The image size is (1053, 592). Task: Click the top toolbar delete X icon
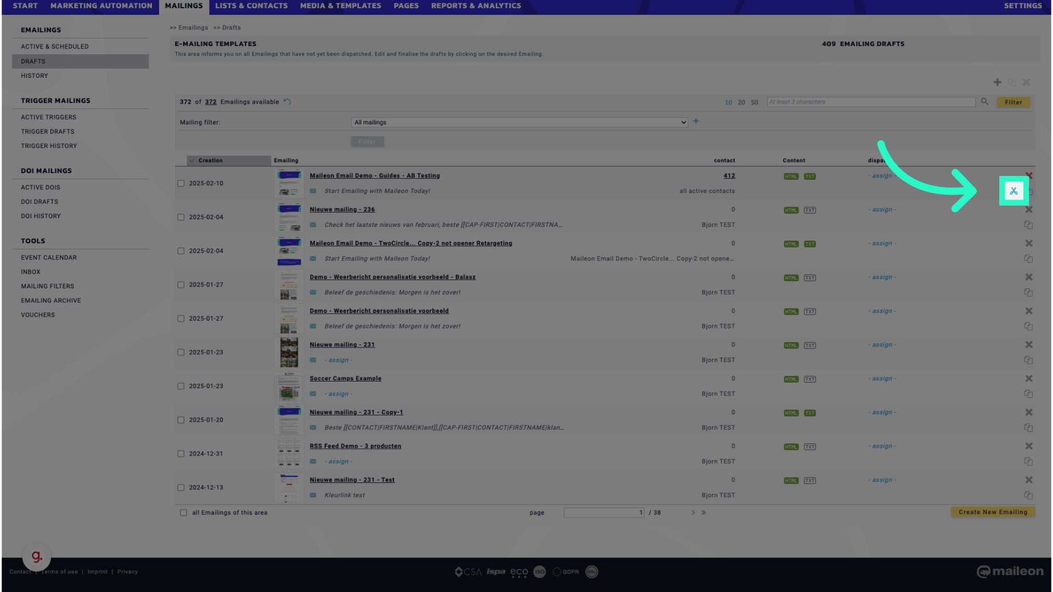tap(1026, 82)
